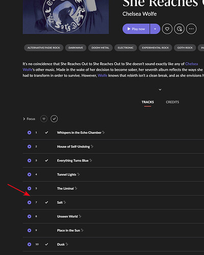The height and width of the screenshot is (255, 204).
Task: Select the Experimental Rock genre tag
Action: point(156,48)
